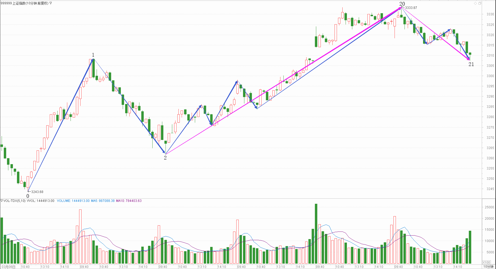The height and width of the screenshot is (269, 496).
Task: Click the MA5 volume average label
Action: (x=103, y=201)
